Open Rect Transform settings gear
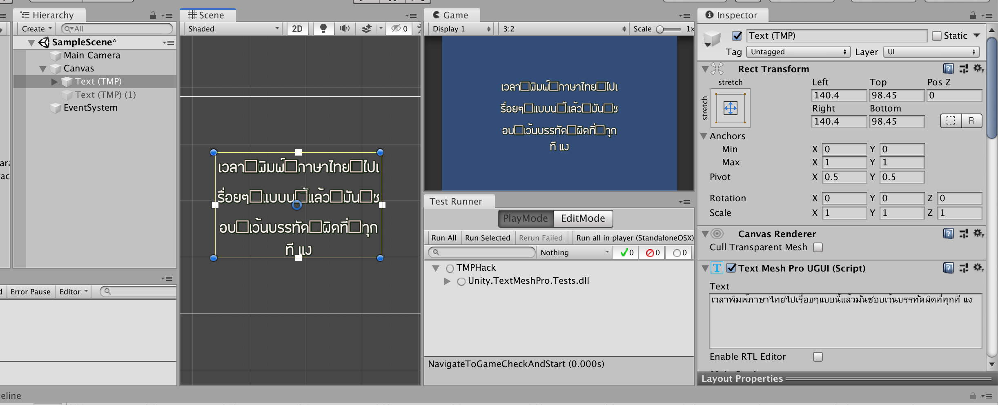The image size is (998, 405). click(978, 69)
